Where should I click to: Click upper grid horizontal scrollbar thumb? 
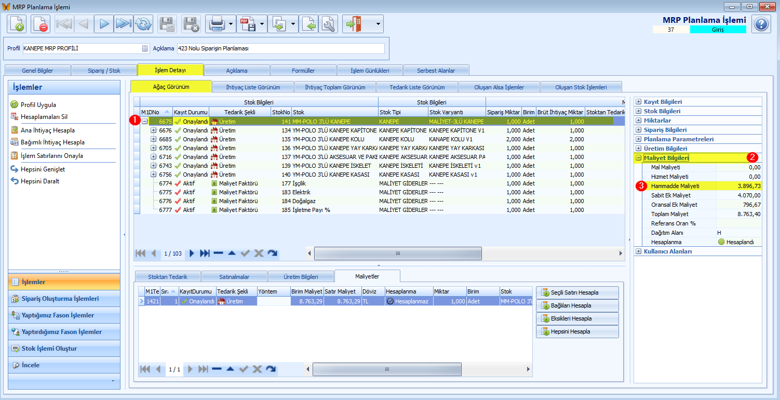coord(398,254)
